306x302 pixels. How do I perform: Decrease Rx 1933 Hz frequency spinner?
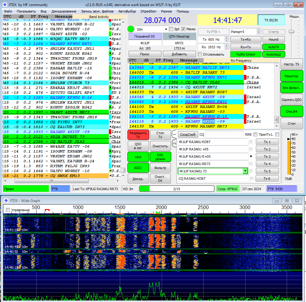click(227, 48)
